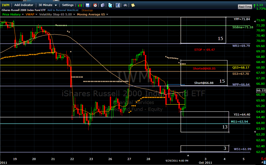The image size is (266, 165).
Task: Click the 9/29/2011 4:00 PM time label
Action: 177,161
